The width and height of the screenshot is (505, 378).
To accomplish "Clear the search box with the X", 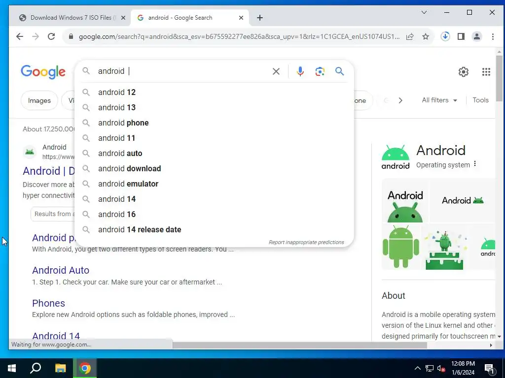I will tap(276, 71).
